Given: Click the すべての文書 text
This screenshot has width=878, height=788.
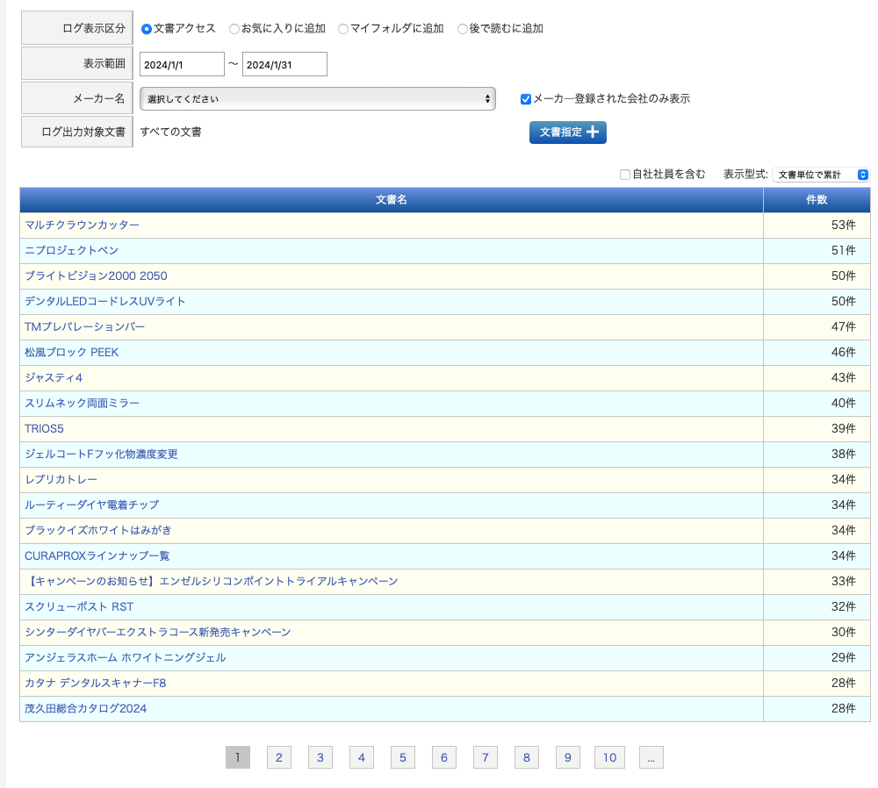Looking at the screenshot, I should (171, 133).
